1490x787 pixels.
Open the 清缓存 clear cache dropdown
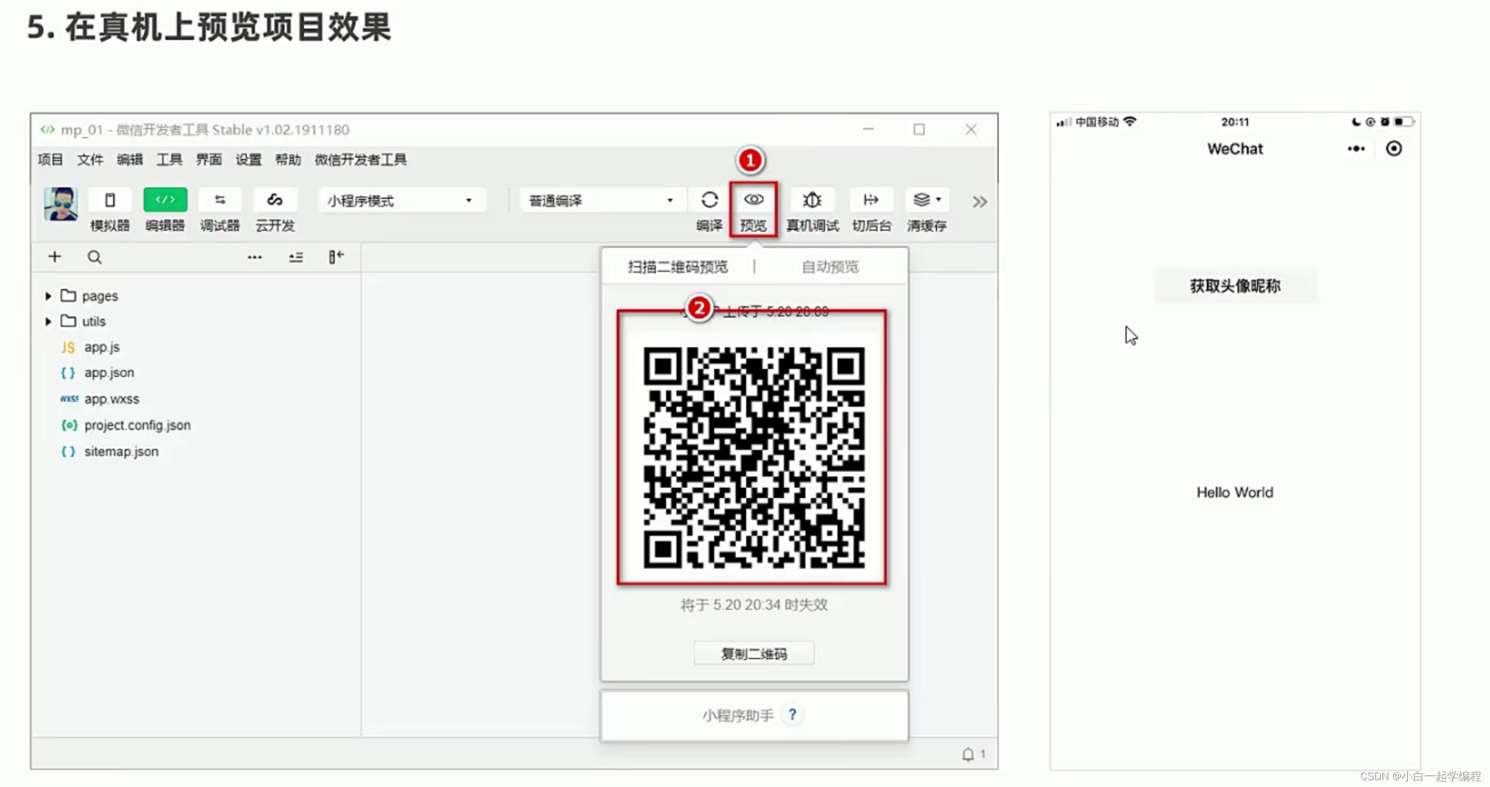coord(927,200)
